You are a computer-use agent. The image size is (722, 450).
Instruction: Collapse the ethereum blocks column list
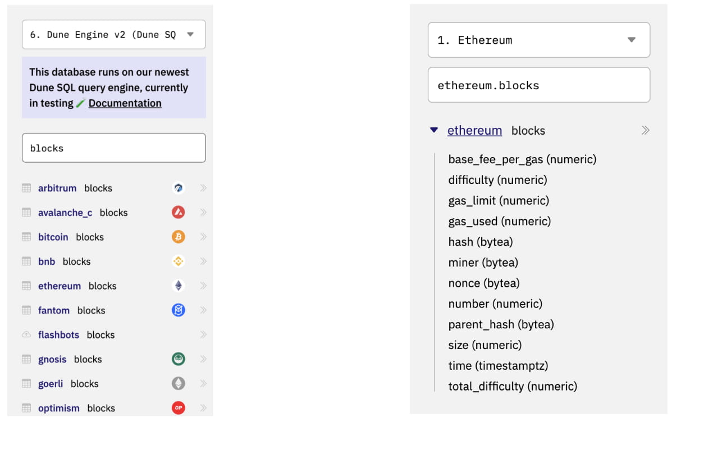[433, 130]
